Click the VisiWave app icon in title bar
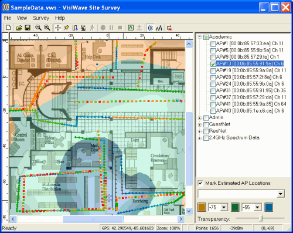Screen dimensions: 293x233 6,8
